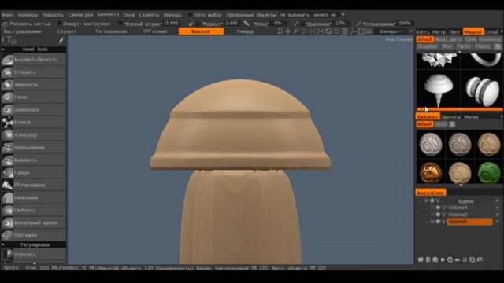Toggle visibility dot of Volume5 layer
The width and height of the screenshot is (504, 283).
coord(438,215)
